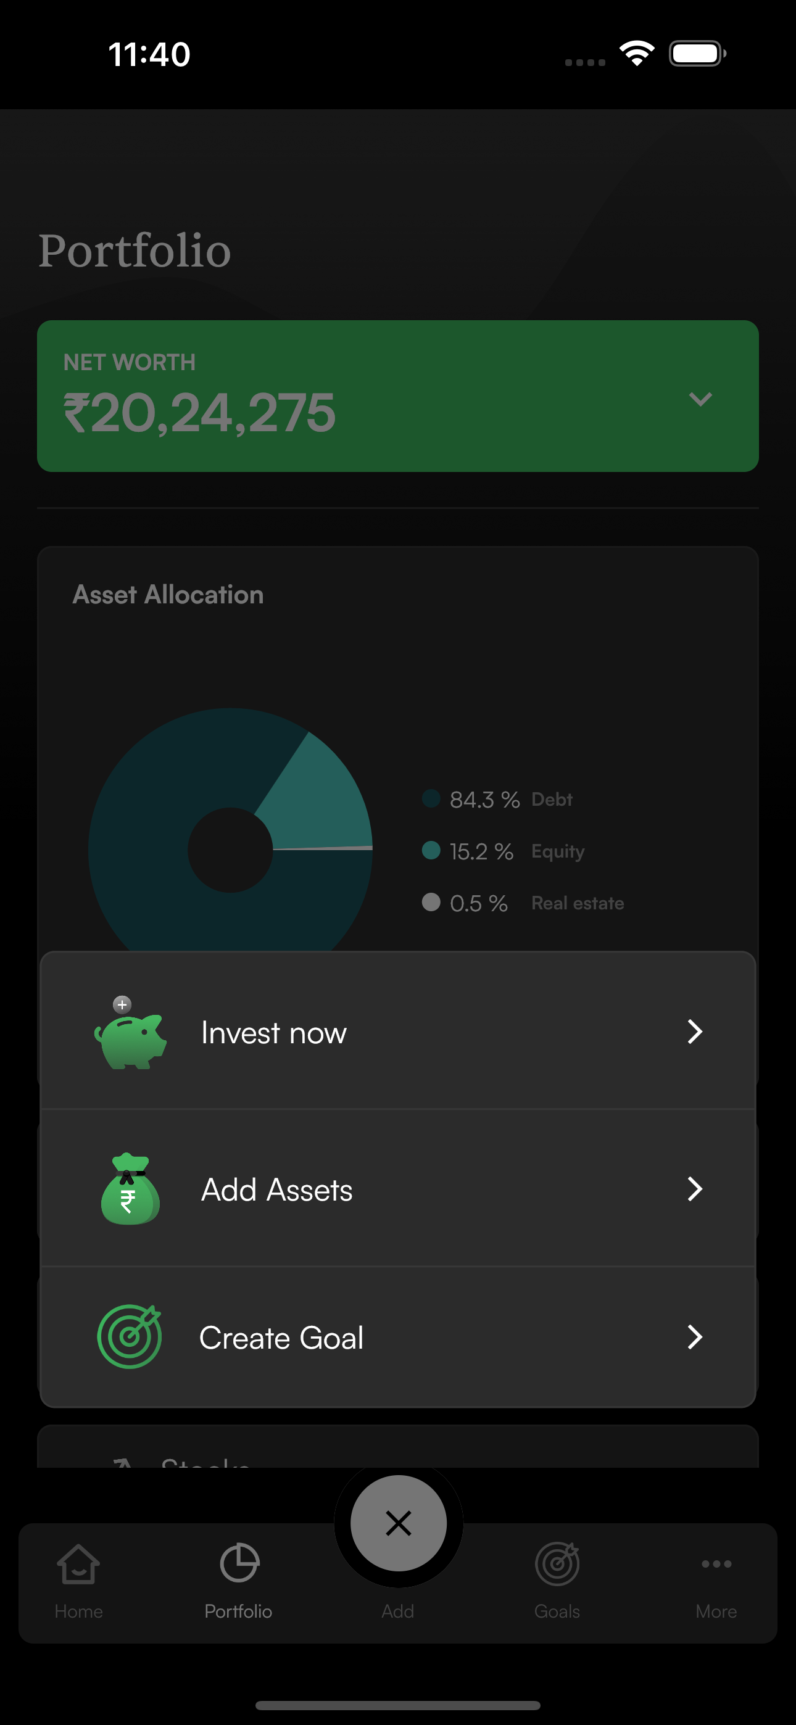The height and width of the screenshot is (1725, 796).
Task: Open the Goals target icon
Action: tap(557, 1565)
